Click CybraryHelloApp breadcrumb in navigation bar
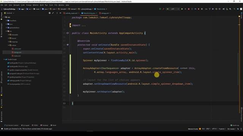The height and width of the screenshot is (136, 243). click(9, 9)
